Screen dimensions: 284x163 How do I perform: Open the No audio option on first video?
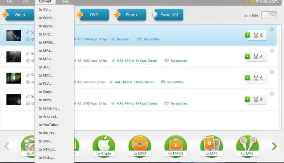click(x=123, y=39)
